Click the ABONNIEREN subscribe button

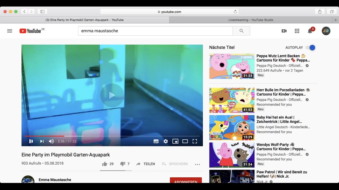[186, 181]
